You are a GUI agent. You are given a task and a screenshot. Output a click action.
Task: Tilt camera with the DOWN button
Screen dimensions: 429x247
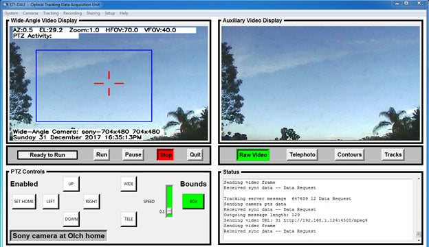tap(71, 219)
